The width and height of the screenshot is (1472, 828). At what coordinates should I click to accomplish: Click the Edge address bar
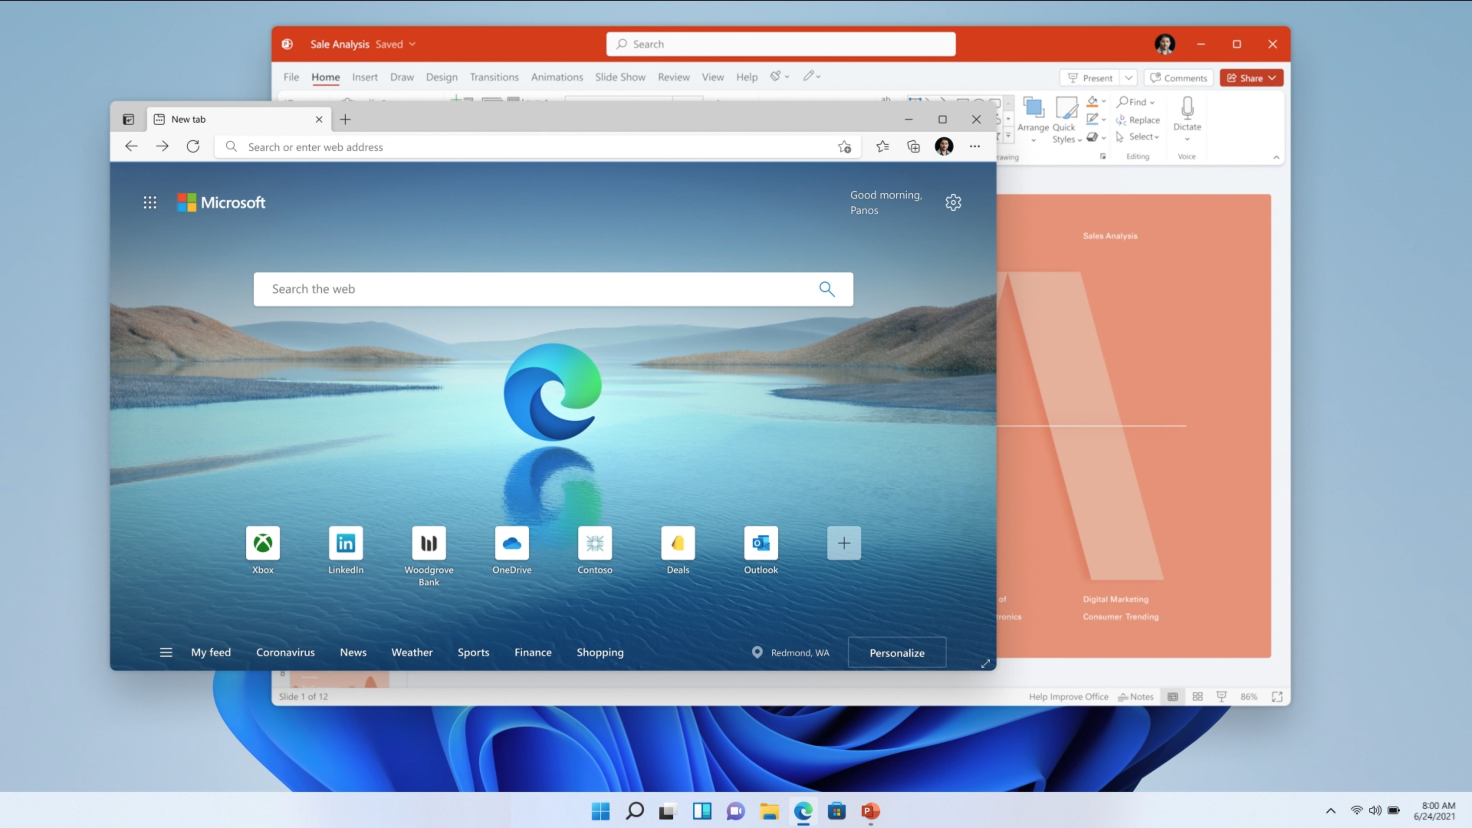click(537, 147)
